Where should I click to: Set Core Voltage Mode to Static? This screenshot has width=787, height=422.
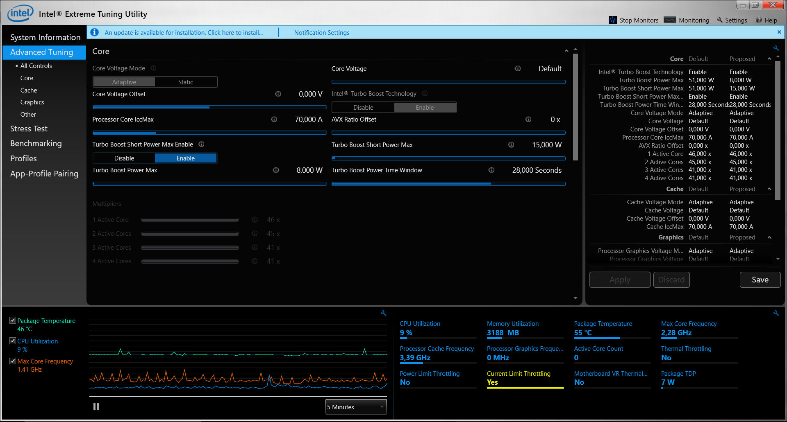point(186,82)
